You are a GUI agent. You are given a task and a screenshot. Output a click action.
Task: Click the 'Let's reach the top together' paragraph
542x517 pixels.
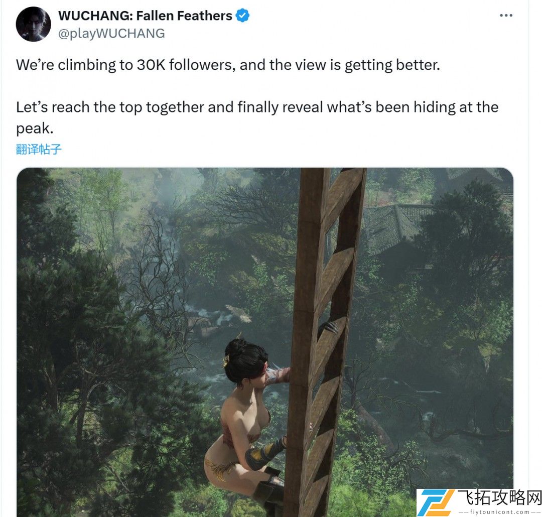257,117
